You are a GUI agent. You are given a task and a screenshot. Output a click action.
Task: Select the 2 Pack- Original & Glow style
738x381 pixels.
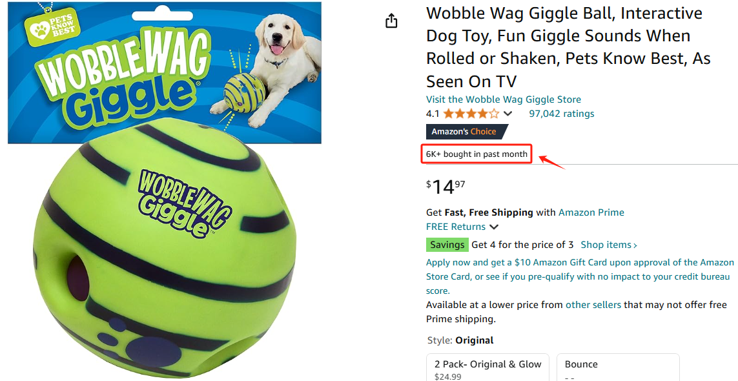[487, 368]
